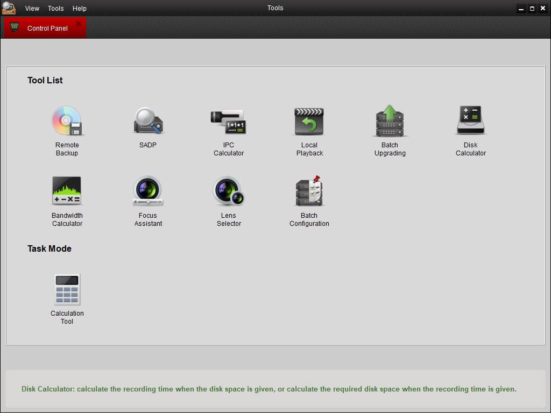Launch the SADP device search tool
This screenshot has height=413, width=551.
coord(148,120)
